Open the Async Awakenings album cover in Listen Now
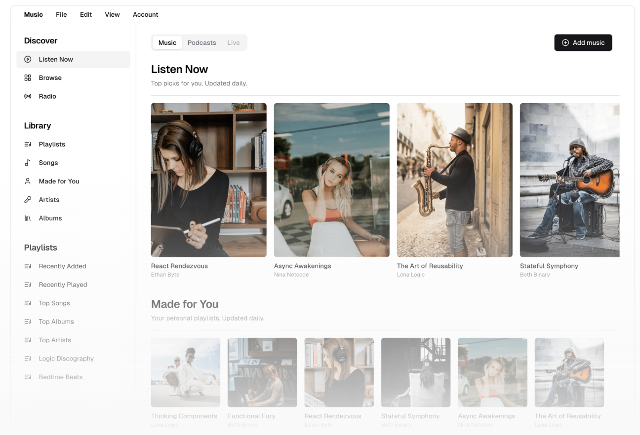 (x=332, y=180)
